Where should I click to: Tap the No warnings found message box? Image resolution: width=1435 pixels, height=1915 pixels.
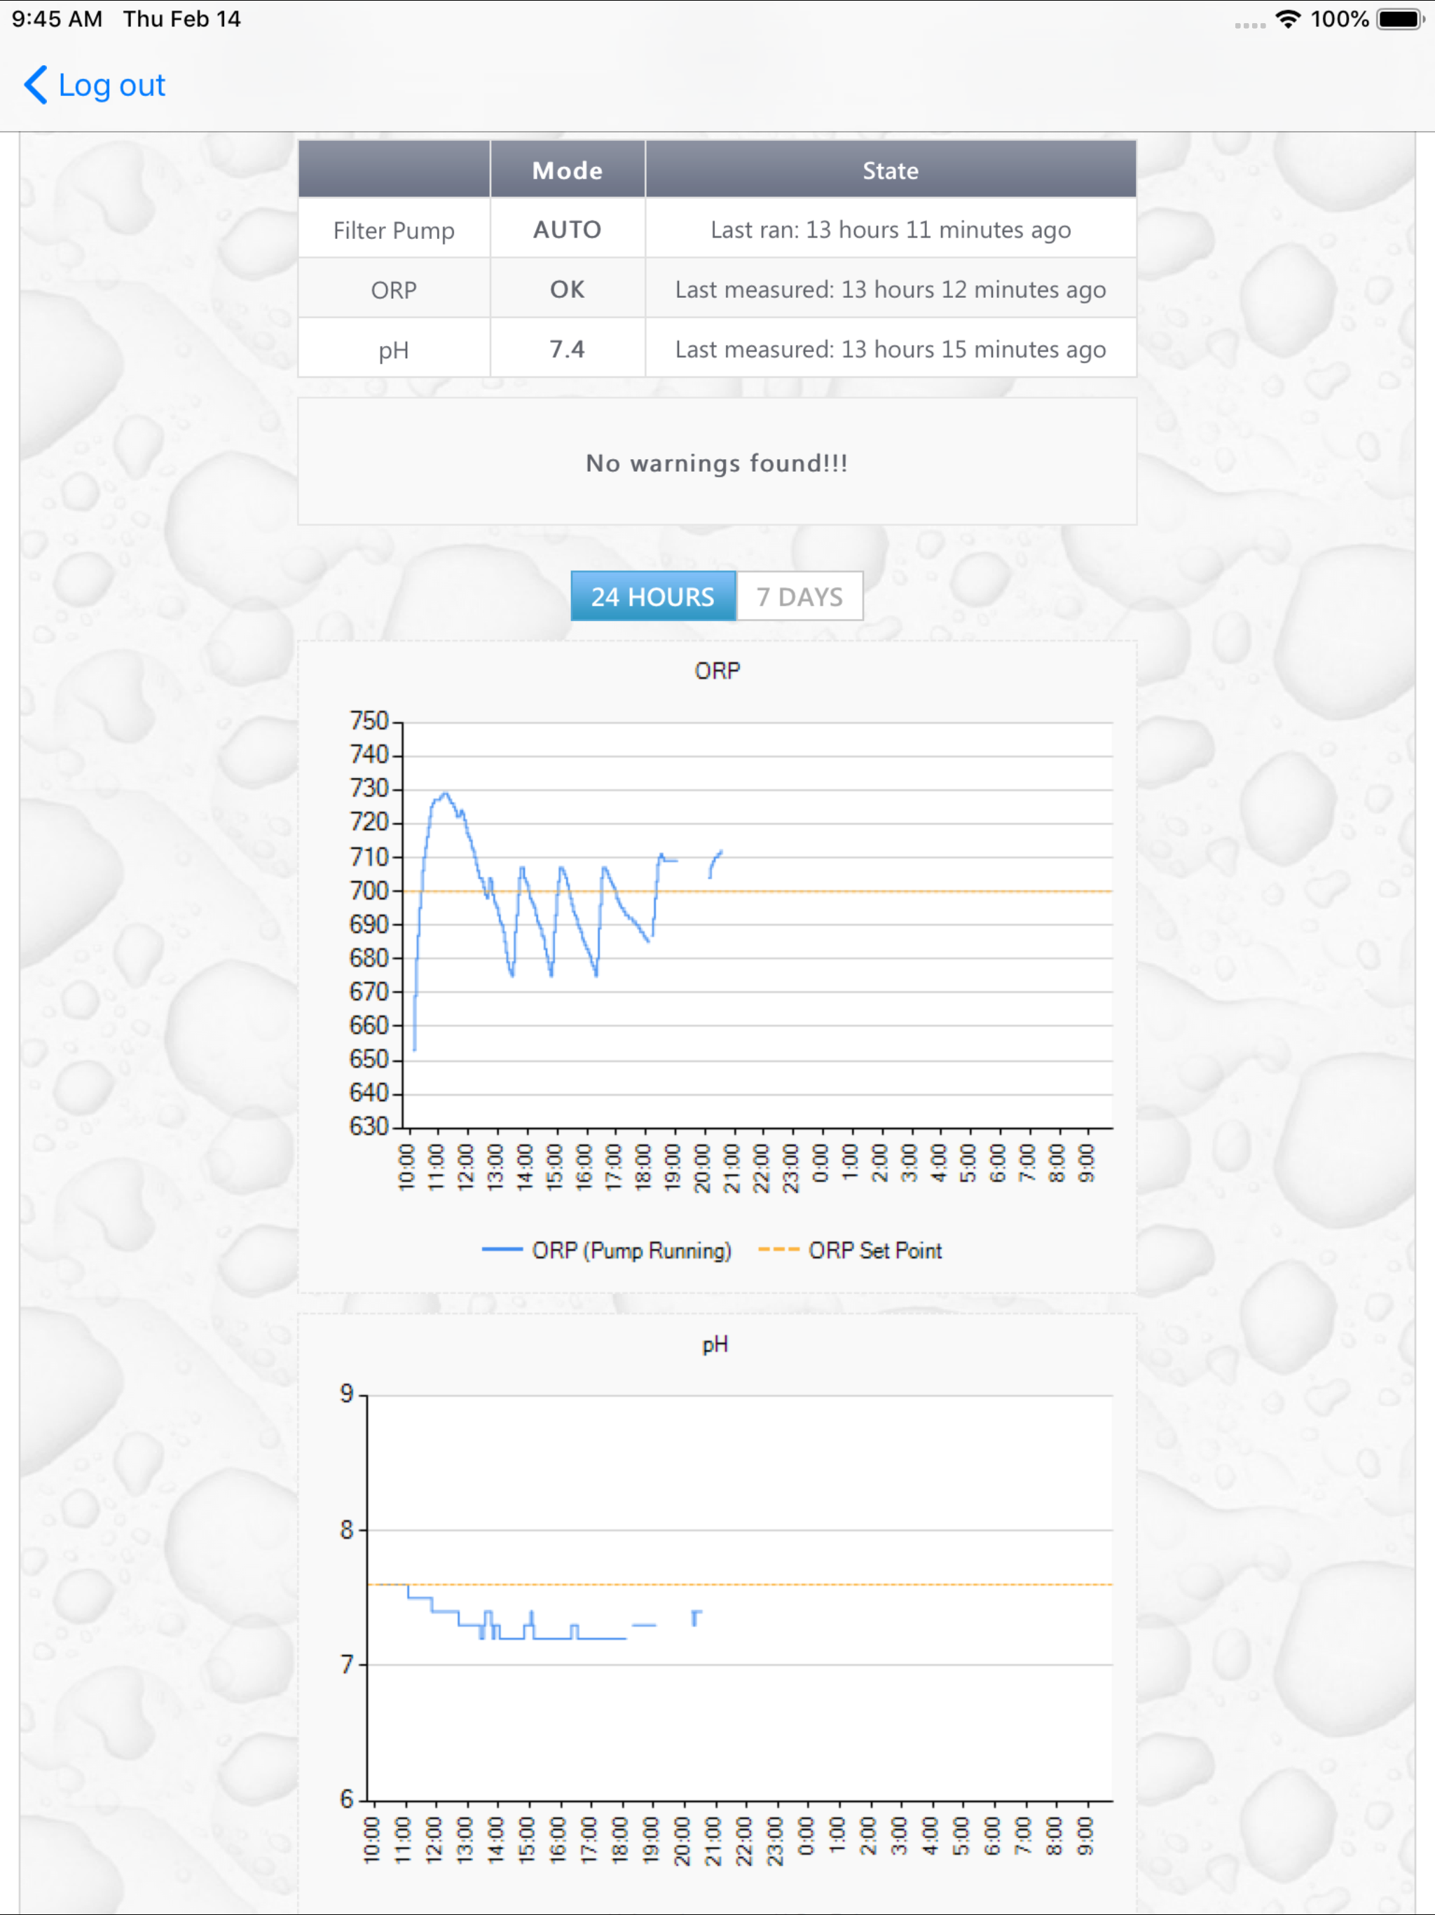[717, 463]
